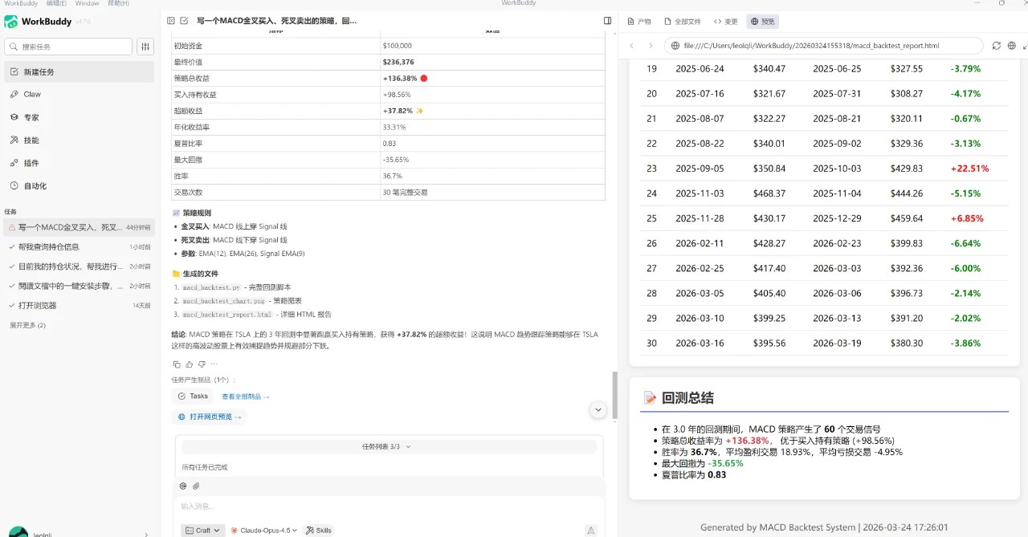Click the globe icon in the address bar
Image resolution: width=1028 pixels, height=537 pixels.
(x=675, y=46)
